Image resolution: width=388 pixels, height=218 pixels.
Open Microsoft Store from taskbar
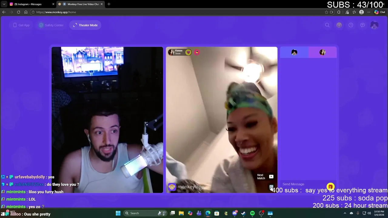coord(217,213)
